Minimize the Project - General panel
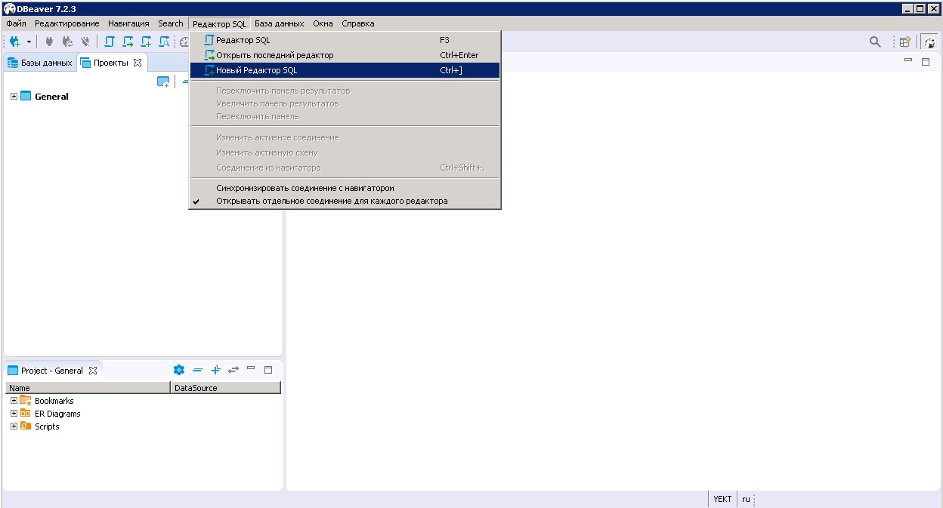This screenshot has width=943, height=508. 252,369
